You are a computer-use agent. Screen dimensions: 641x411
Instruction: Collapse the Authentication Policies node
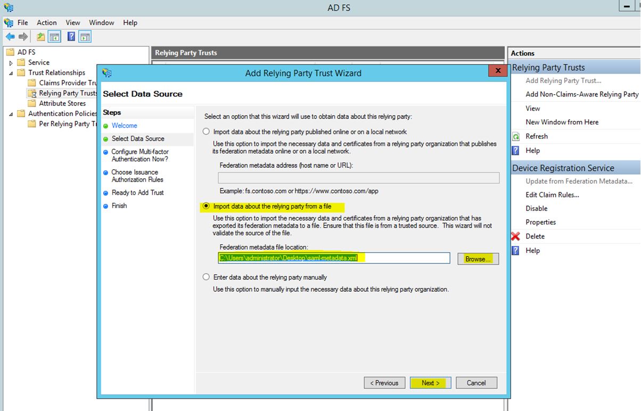11,114
